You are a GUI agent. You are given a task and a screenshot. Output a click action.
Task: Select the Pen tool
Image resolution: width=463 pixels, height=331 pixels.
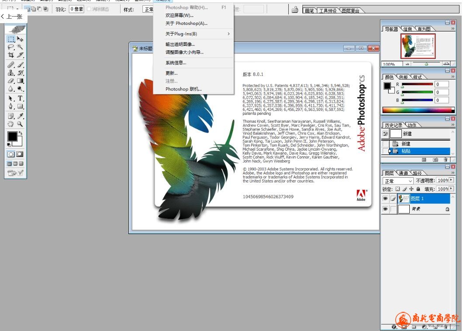(11, 106)
